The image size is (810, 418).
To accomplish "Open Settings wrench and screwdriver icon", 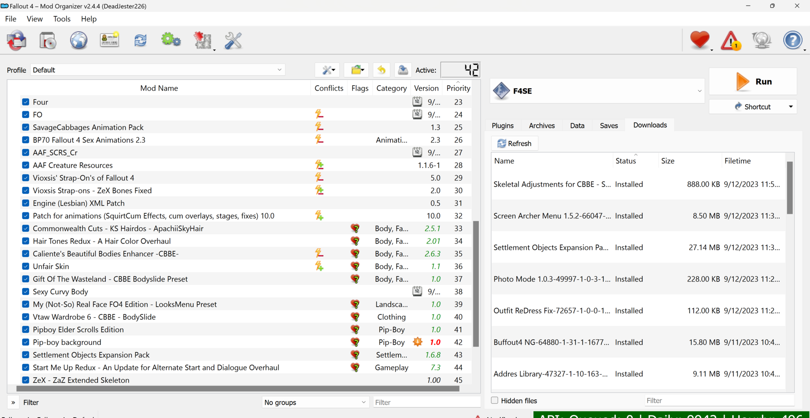I will 233,40.
